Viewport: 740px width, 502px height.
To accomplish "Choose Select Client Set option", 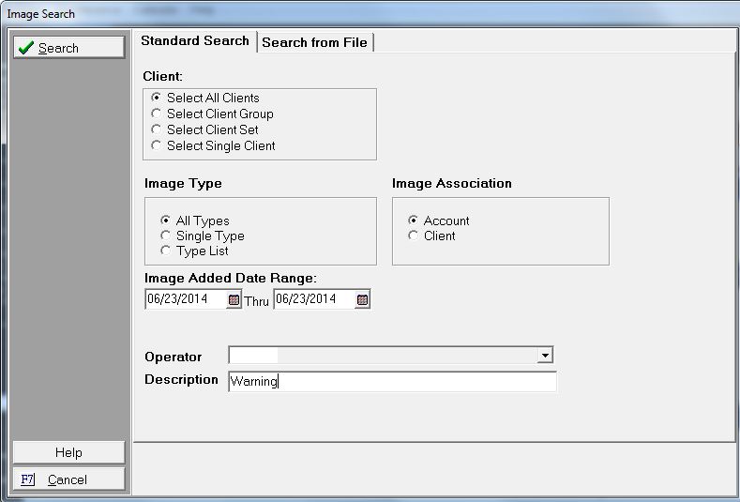I will [x=157, y=129].
